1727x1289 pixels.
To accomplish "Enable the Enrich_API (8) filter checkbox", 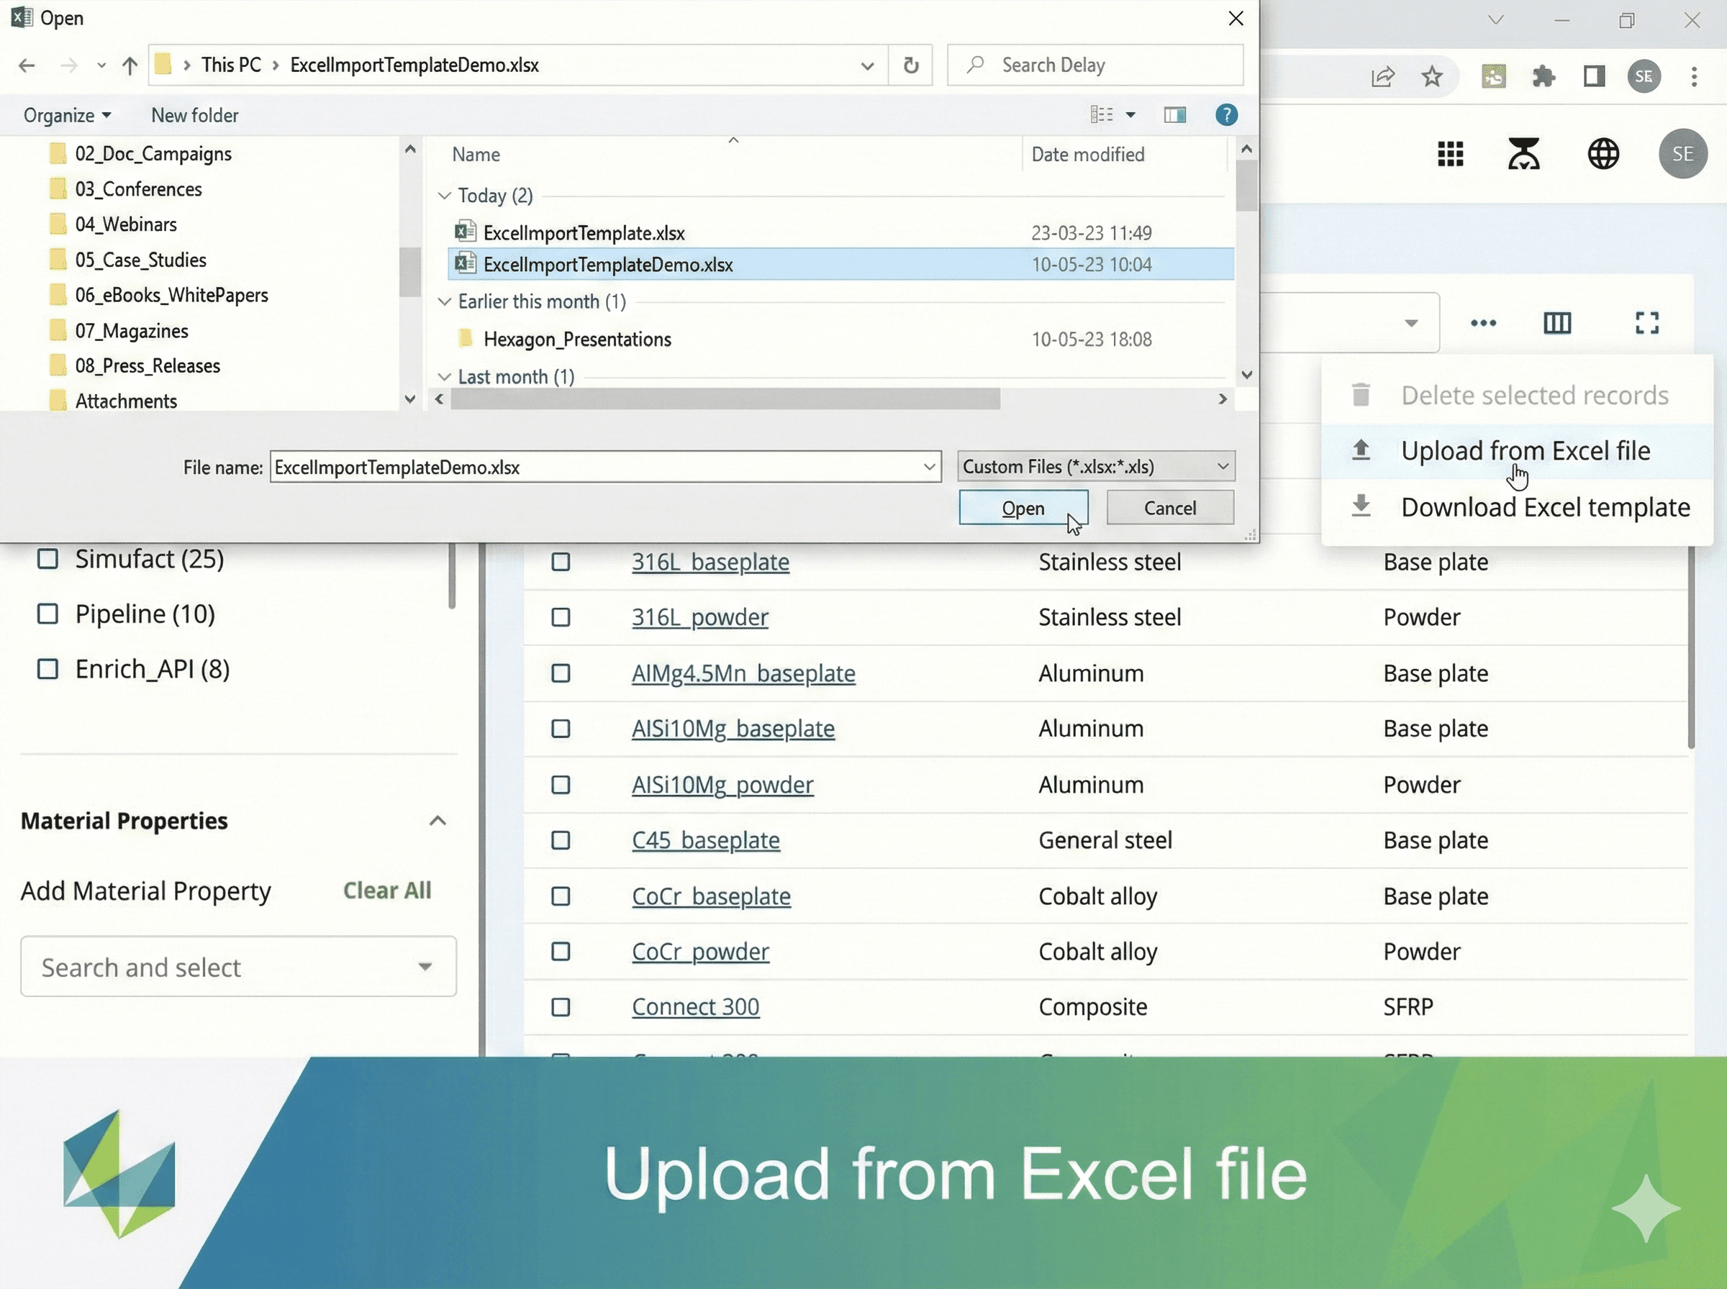I will (47, 670).
